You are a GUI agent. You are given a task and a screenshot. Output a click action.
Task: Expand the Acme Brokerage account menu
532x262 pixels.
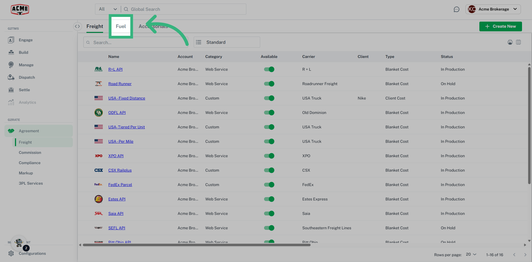(493, 9)
